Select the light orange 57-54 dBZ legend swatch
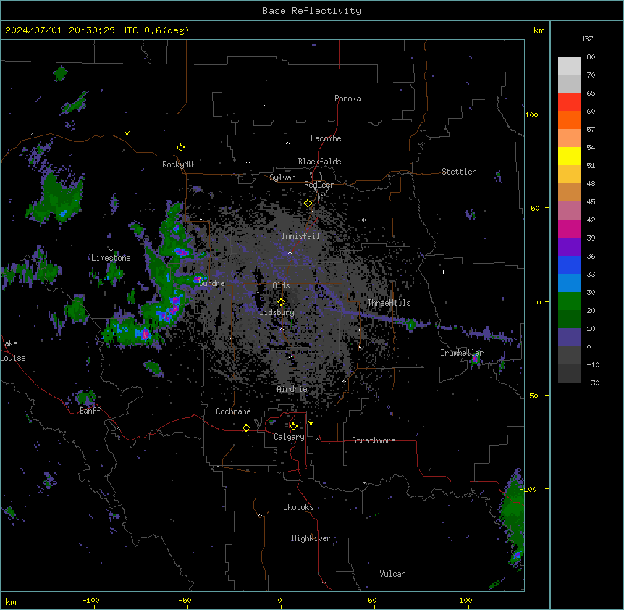The image size is (624, 610). click(x=569, y=138)
